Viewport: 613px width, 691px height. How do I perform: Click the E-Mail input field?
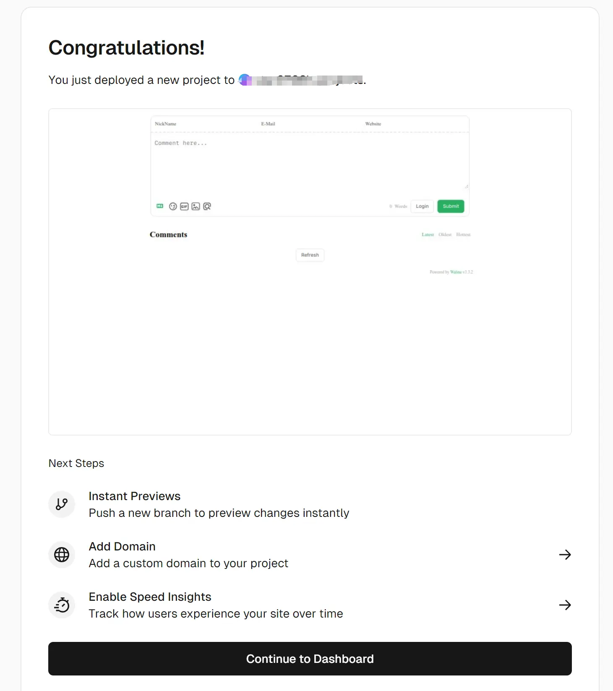pos(306,124)
